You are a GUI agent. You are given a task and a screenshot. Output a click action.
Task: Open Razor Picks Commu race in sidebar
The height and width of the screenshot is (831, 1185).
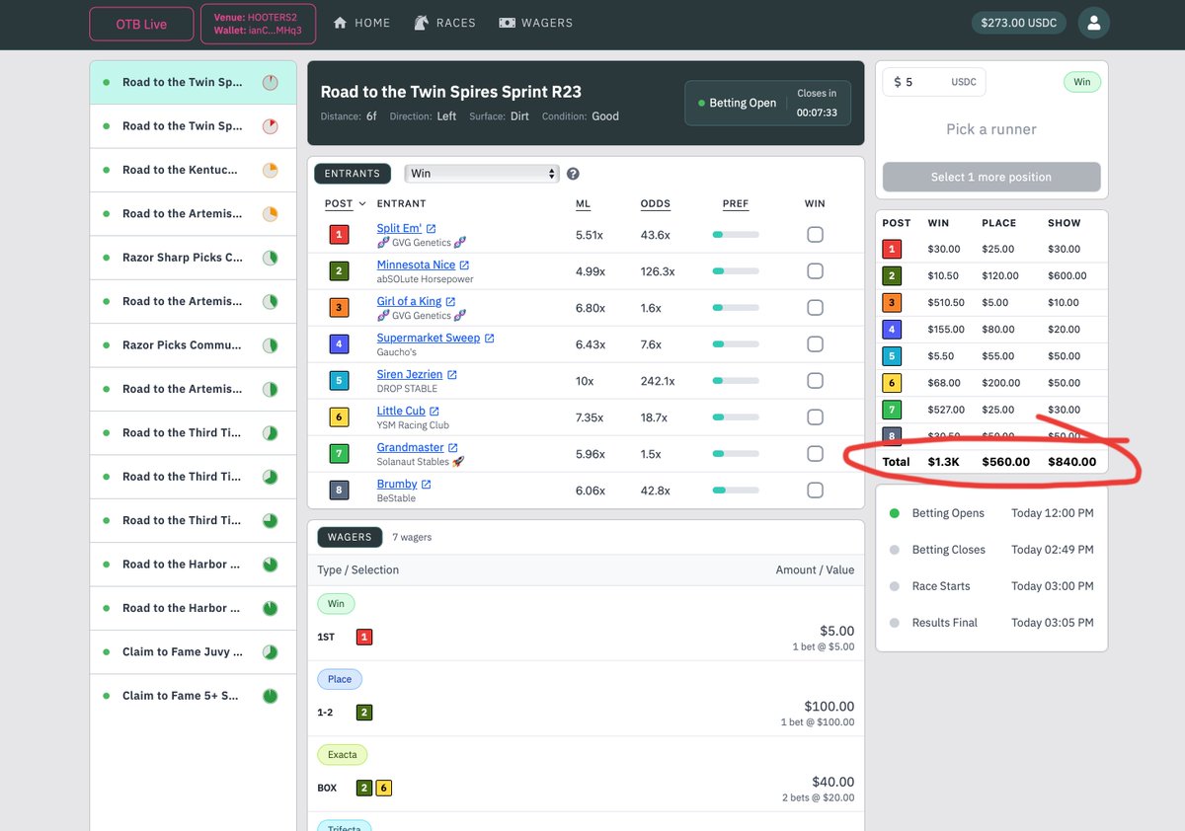coord(193,345)
